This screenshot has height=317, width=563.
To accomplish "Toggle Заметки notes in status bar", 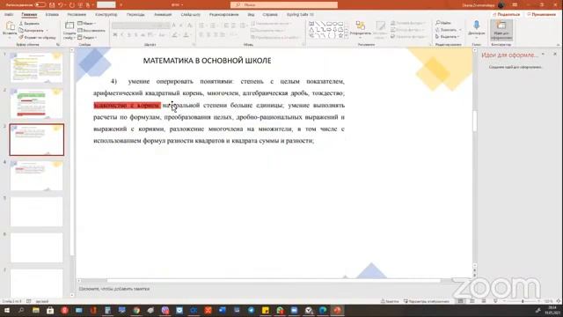I will (x=390, y=301).
